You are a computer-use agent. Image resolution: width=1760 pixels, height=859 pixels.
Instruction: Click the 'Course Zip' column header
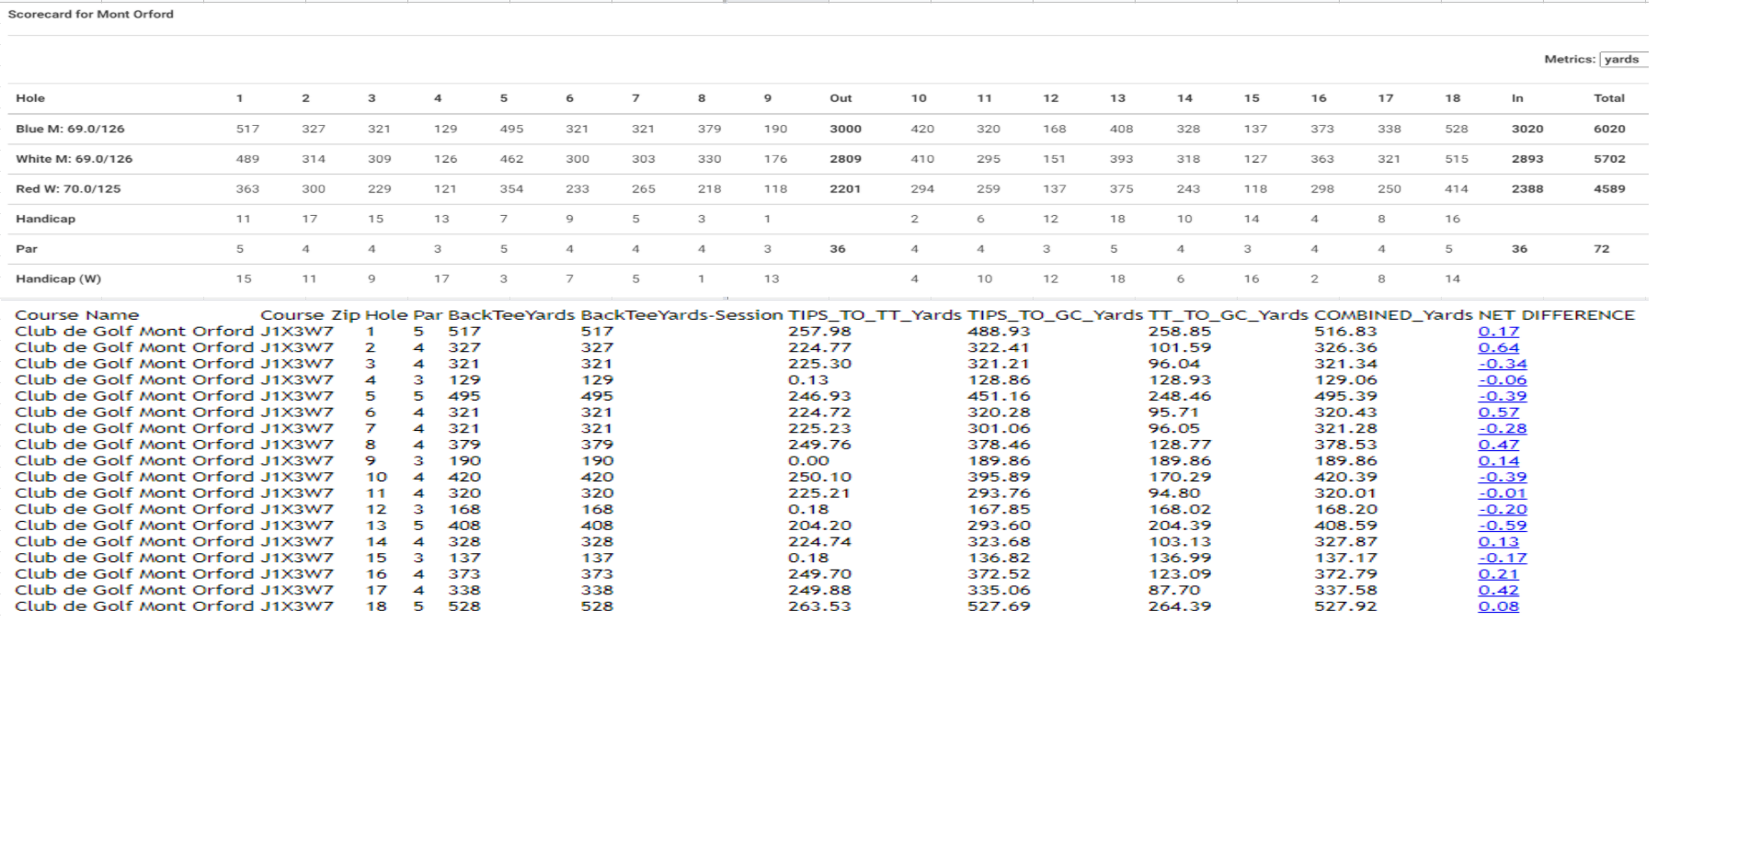[310, 315]
